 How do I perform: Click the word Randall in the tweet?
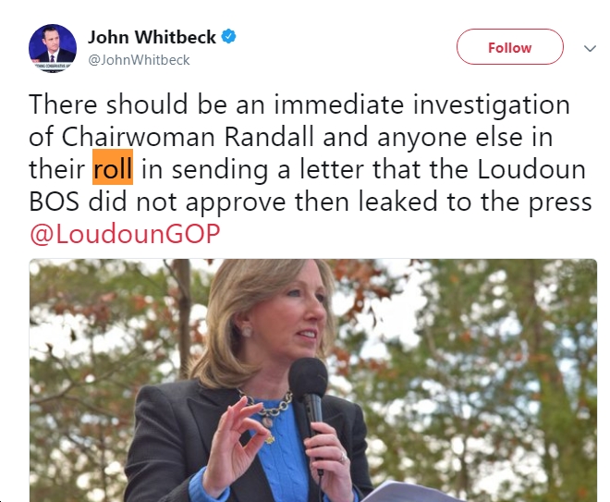[269, 137]
